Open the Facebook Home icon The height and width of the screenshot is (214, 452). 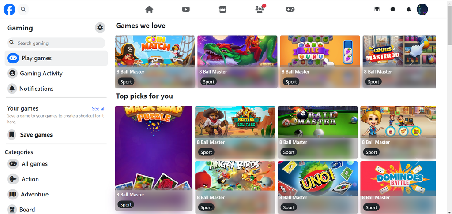(149, 10)
